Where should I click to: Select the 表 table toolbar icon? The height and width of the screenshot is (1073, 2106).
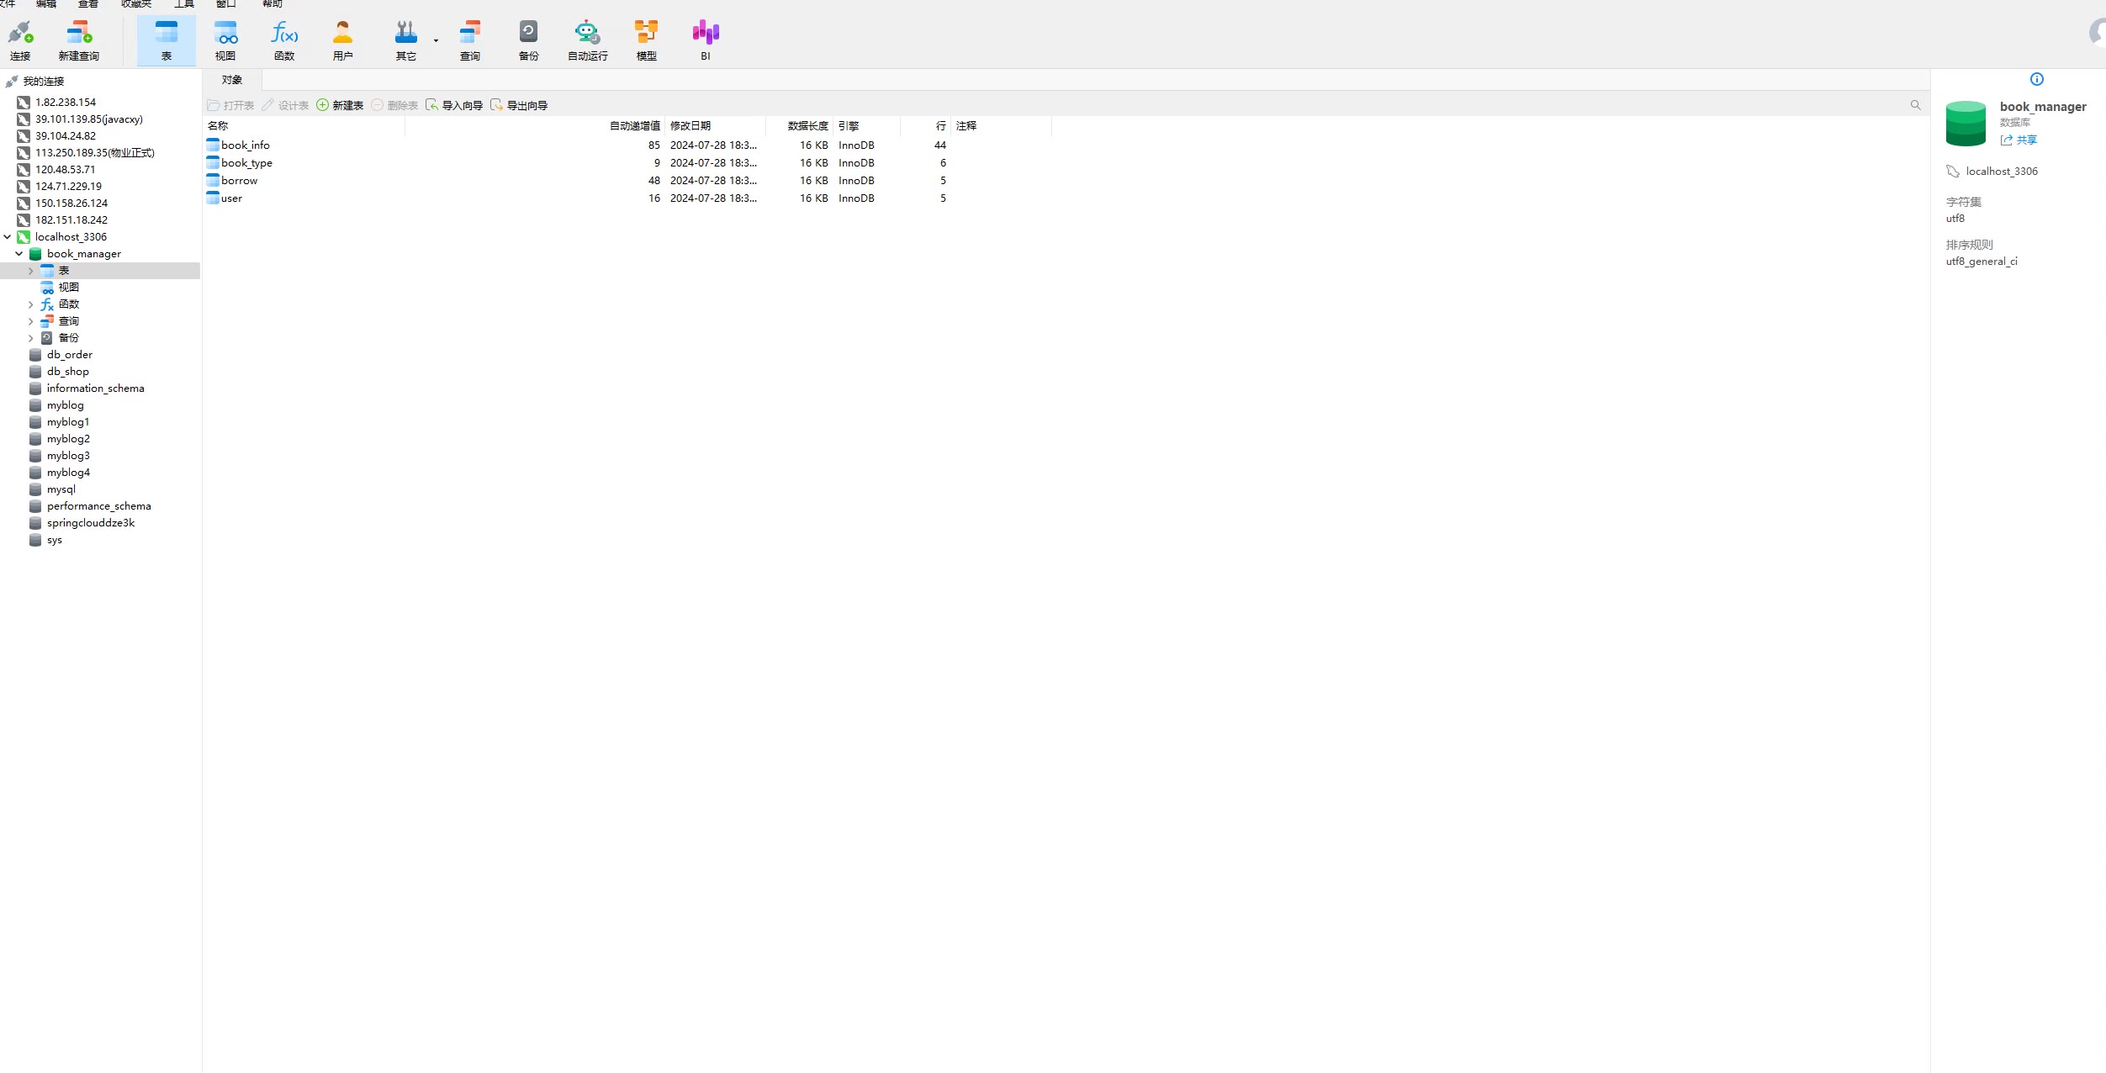tap(167, 40)
